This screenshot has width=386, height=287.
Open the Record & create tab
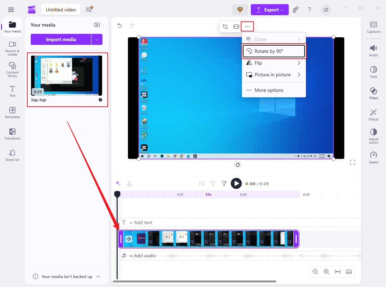click(x=12, y=49)
